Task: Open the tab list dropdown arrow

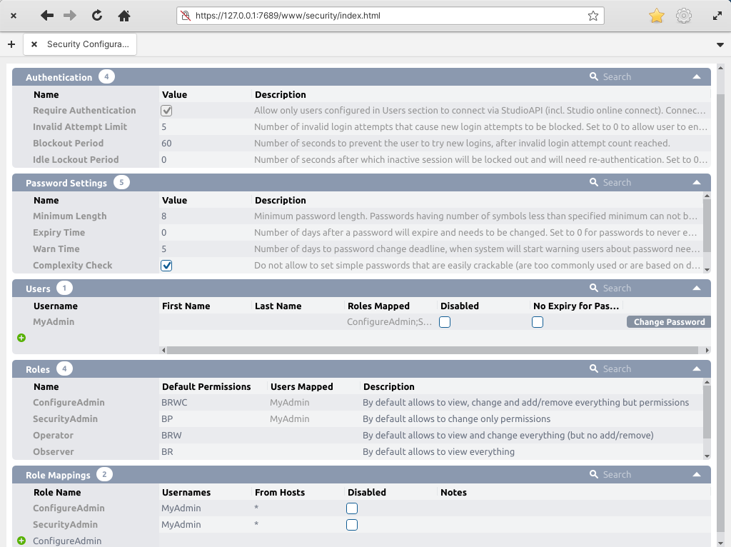Action: 720,44
